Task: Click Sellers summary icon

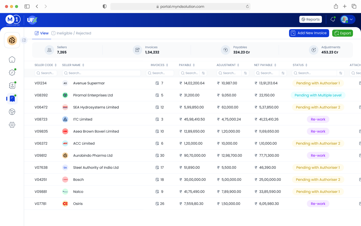Action: click(x=49, y=50)
